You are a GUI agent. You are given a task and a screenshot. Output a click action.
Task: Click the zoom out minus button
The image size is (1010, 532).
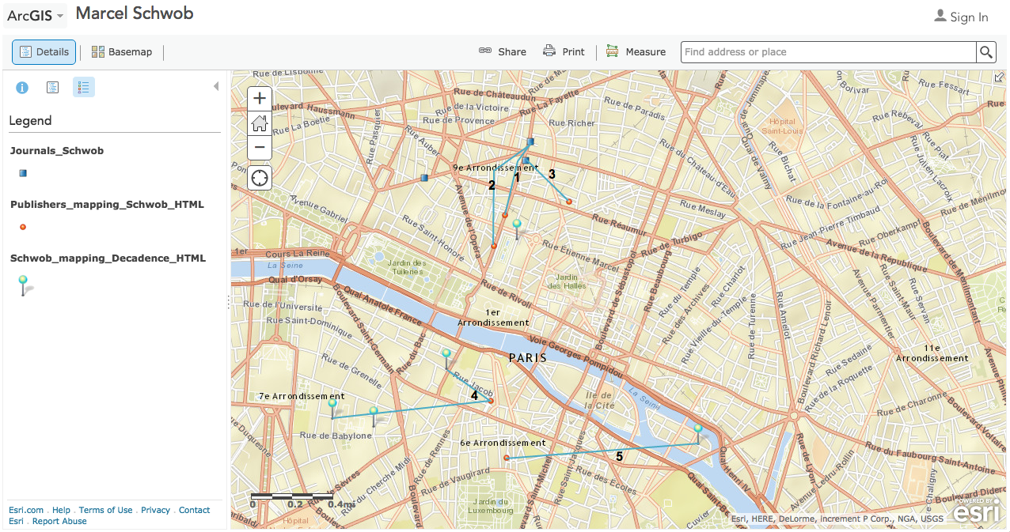point(260,148)
